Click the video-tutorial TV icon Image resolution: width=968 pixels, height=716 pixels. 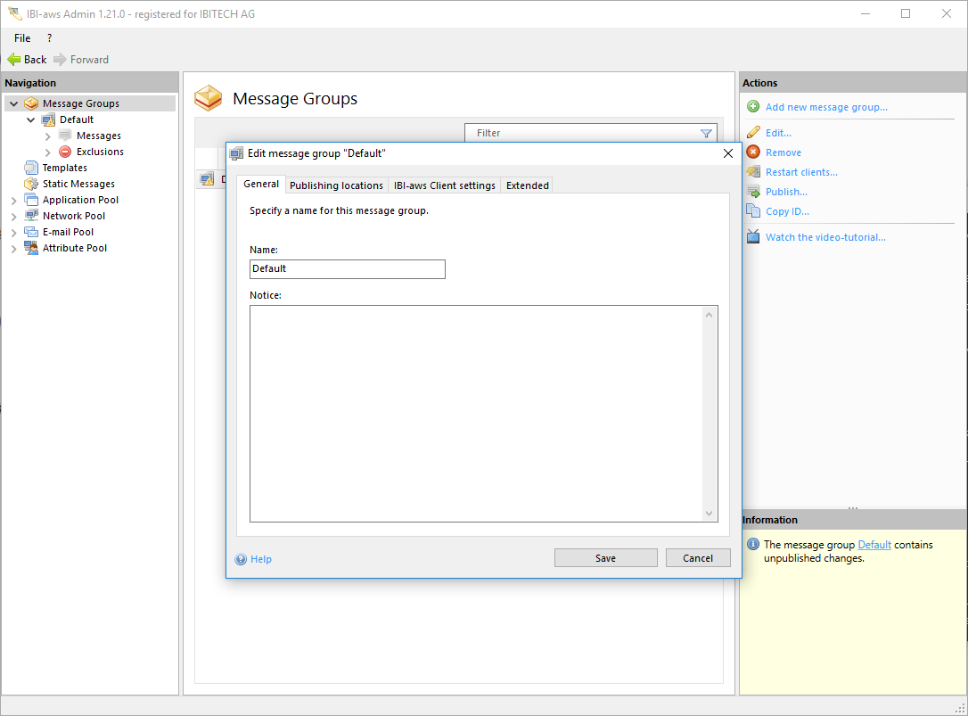click(753, 237)
